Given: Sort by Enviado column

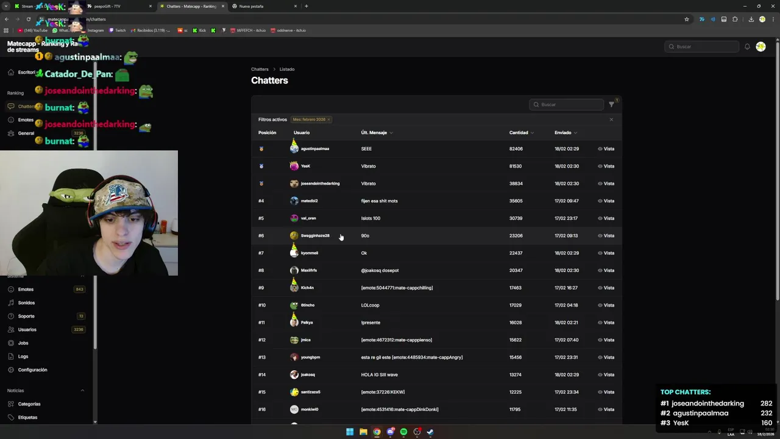Looking at the screenshot, I should coord(565,132).
